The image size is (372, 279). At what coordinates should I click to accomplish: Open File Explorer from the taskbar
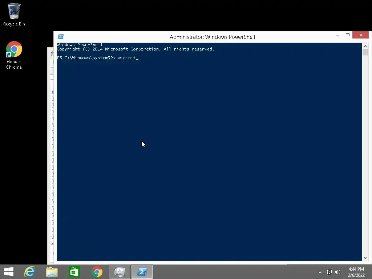[x=52, y=272]
